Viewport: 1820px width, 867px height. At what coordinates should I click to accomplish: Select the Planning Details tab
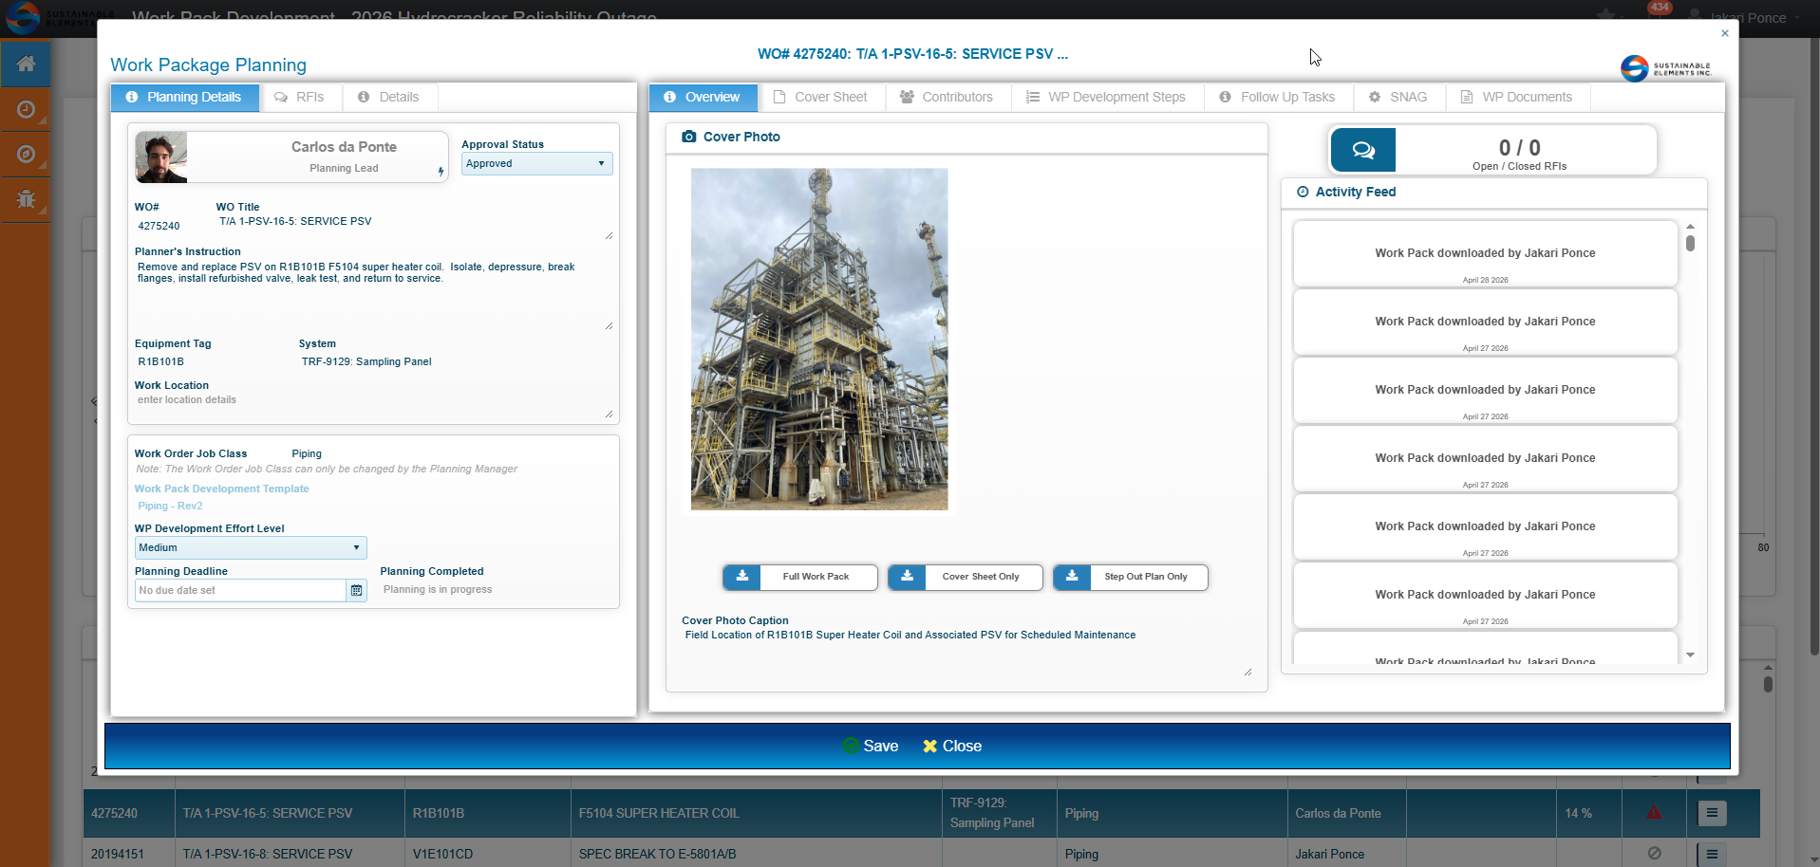[184, 97]
